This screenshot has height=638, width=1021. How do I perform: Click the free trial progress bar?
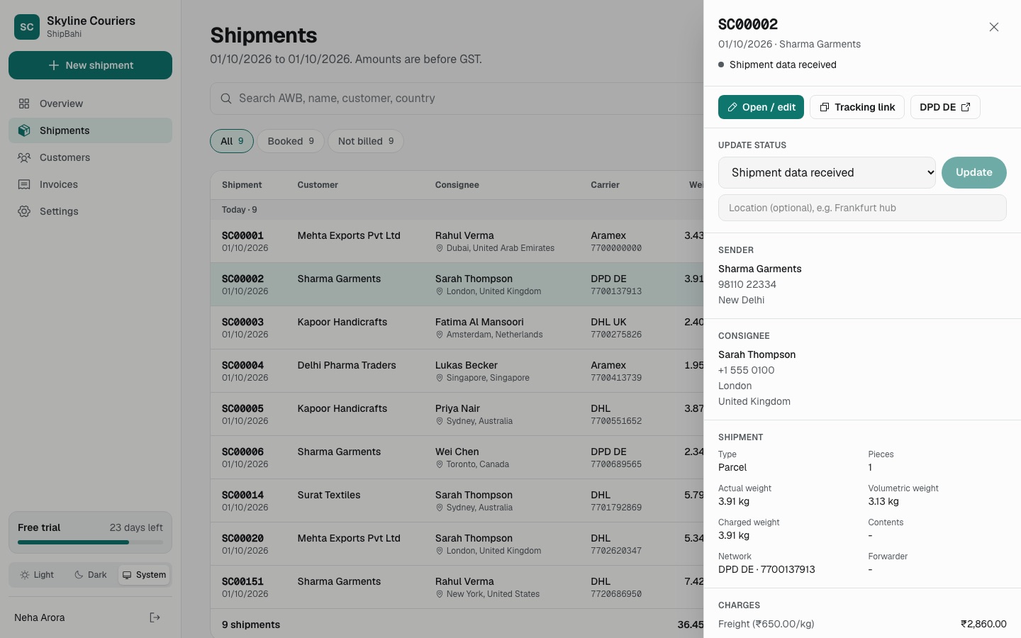pos(90,542)
